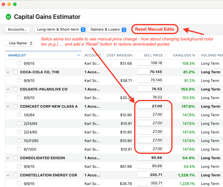223x187 pixels.
Task: Click the $51.68 cost basis cell
Action: (126, 64)
